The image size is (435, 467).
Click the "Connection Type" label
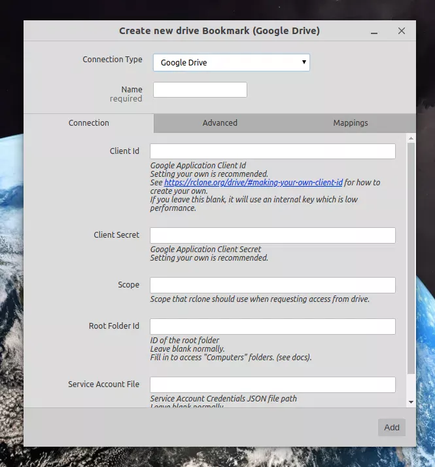pyautogui.click(x=113, y=60)
